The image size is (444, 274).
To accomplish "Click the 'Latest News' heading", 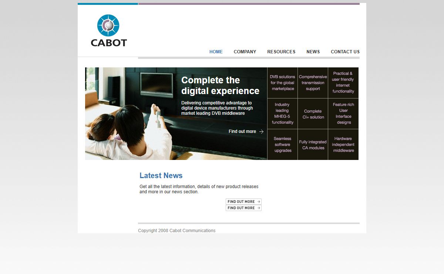I will pyautogui.click(x=161, y=176).
